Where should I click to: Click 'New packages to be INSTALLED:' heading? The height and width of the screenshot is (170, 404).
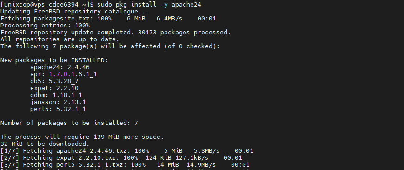click(x=54, y=60)
